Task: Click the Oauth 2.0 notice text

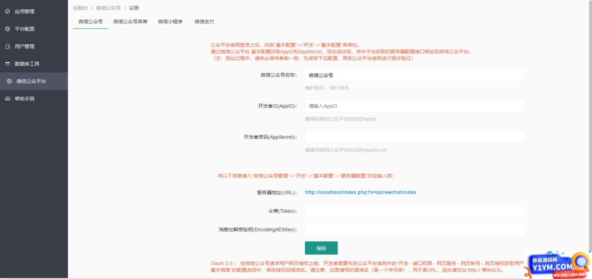Action: (x=367, y=267)
